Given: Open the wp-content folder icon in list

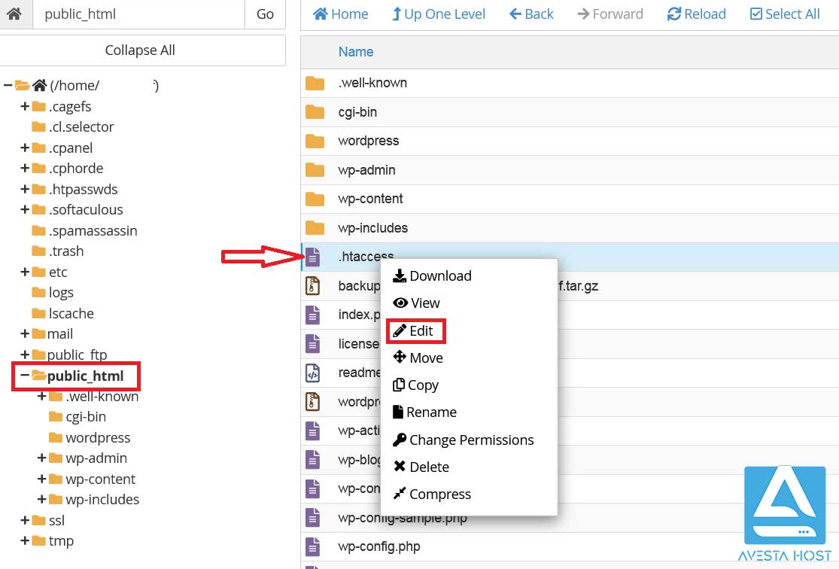Looking at the screenshot, I should point(315,199).
